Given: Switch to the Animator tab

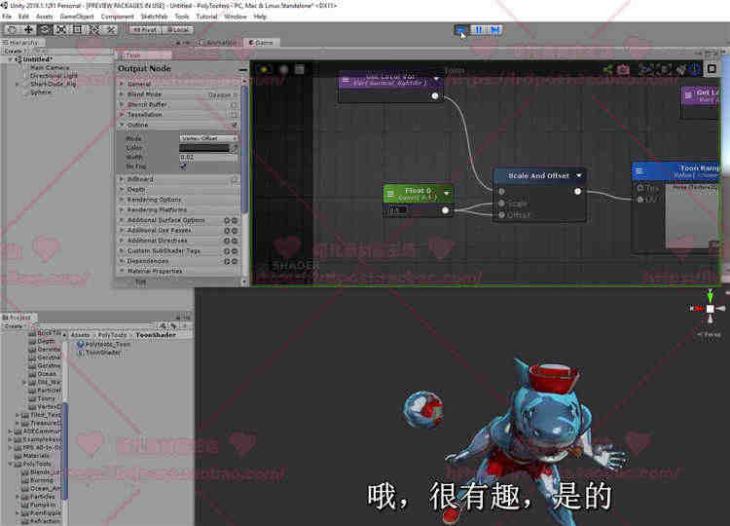Looking at the screenshot, I should (218, 43).
